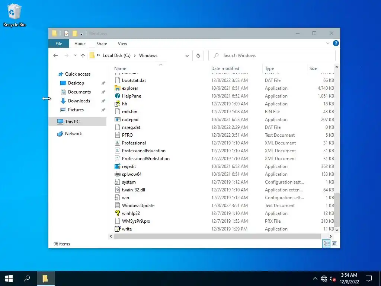Open the recent locations dropdown arrow

(x=75, y=55)
